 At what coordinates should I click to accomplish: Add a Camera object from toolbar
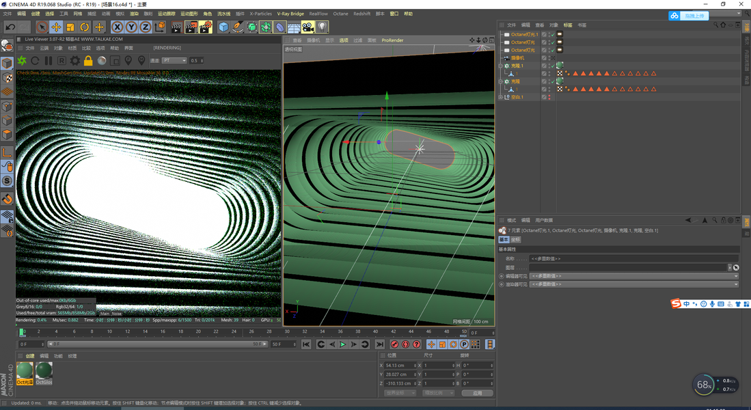coord(308,27)
